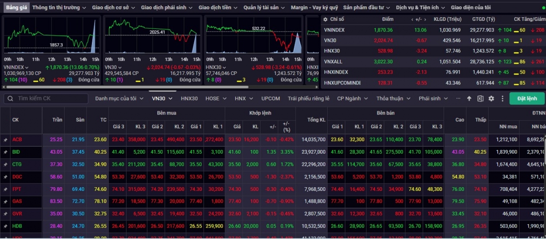Open Giao diện của tôi tab
This screenshot has width=546, height=239.
pyautogui.click(x=470, y=8)
